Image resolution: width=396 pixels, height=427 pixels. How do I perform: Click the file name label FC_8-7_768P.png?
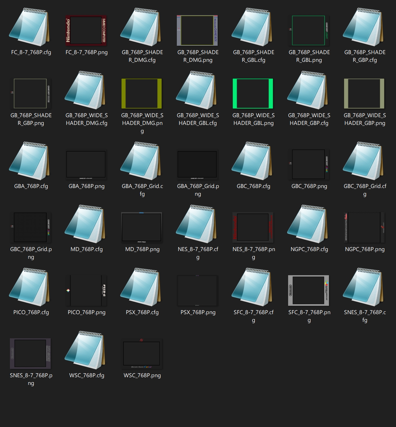(x=87, y=52)
